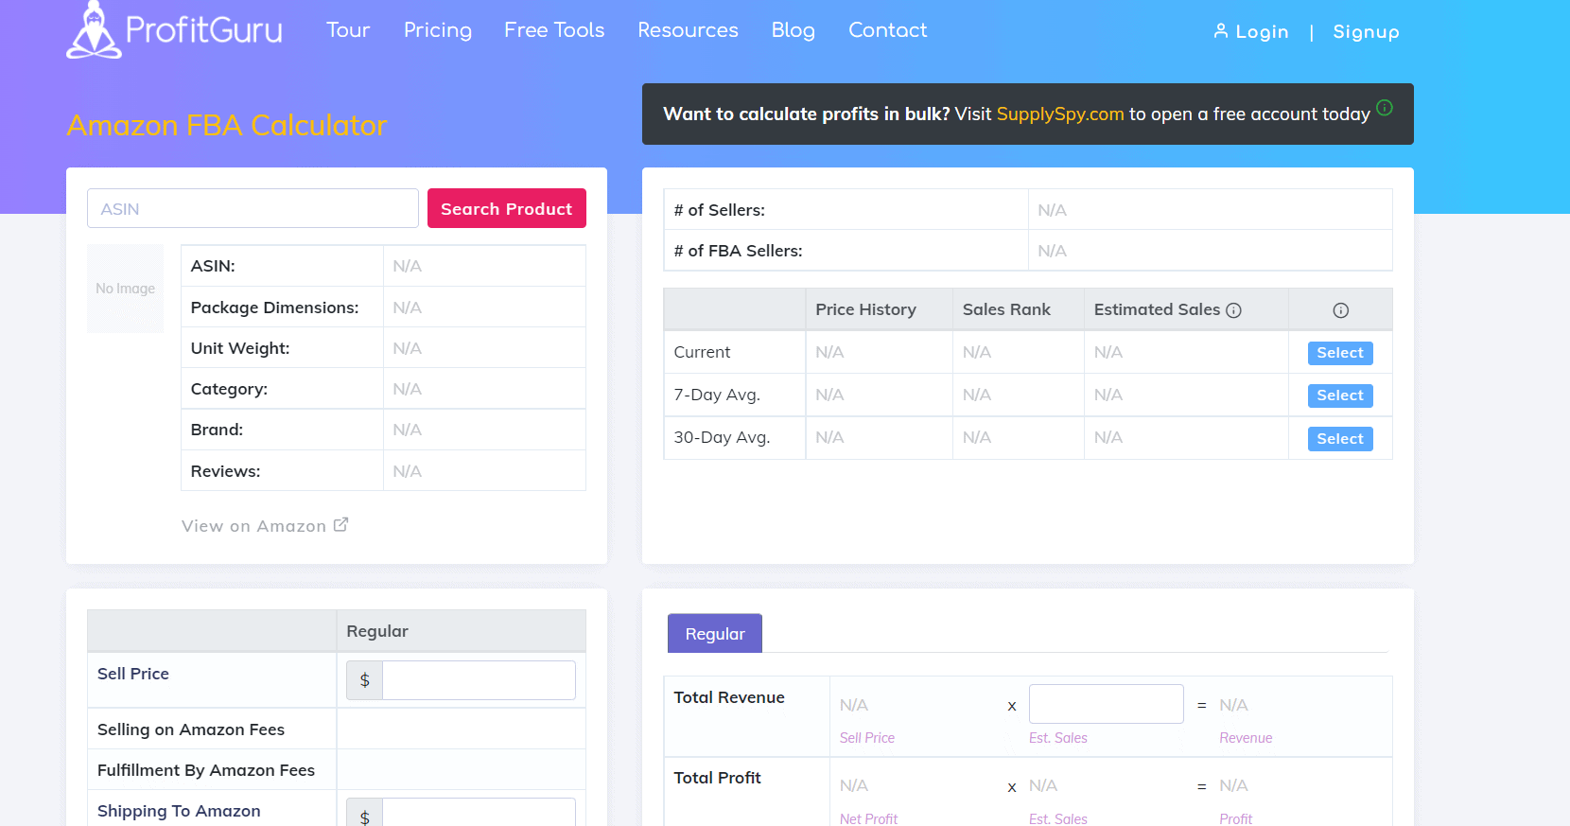
Task: Click the ProfitGuru logo icon
Action: (94, 30)
